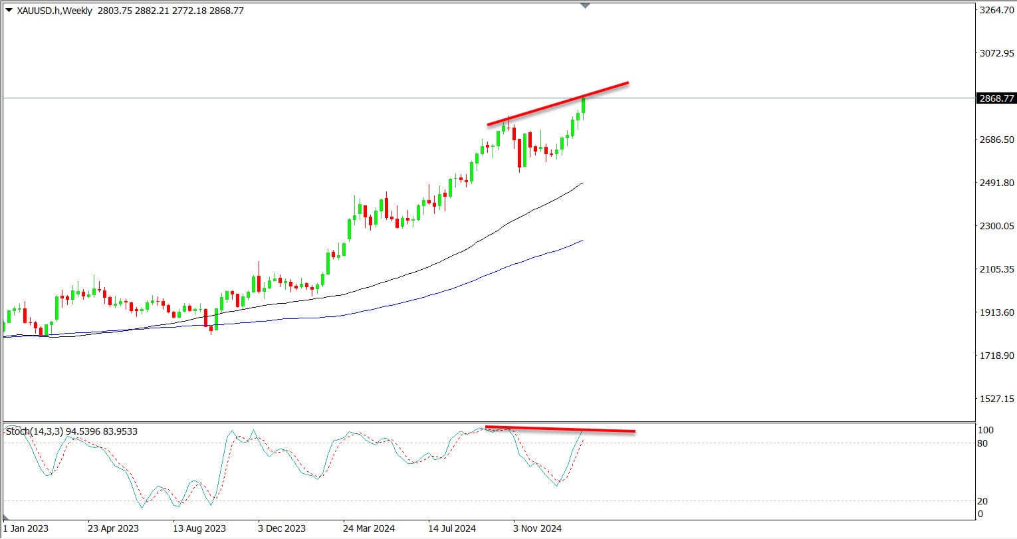
Task: Click the chart shift triangle marker at top
Action: [x=585, y=5]
